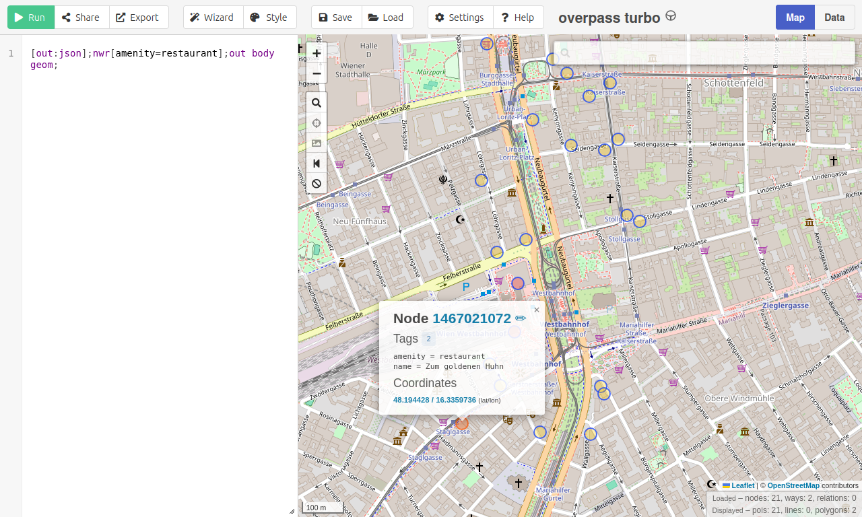Click the zoom out minus button
Viewport: 862px width, 517px height.
(317, 73)
